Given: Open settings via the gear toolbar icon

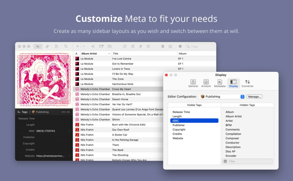Looking at the screenshot, I should click(x=180, y=46).
